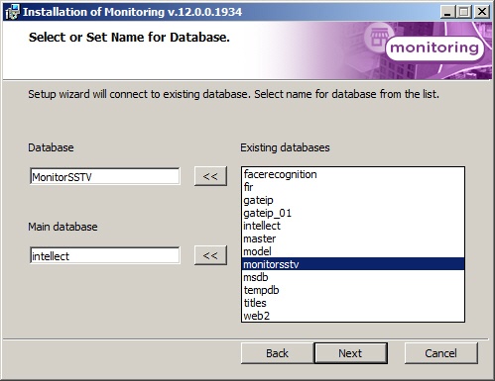Image resolution: width=495 pixels, height=381 pixels.
Task: Select intellect in Existing databases list
Action: (353, 226)
